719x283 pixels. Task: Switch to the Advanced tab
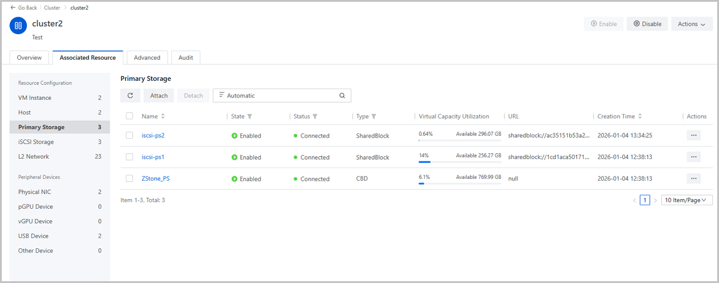pyautogui.click(x=147, y=57)
